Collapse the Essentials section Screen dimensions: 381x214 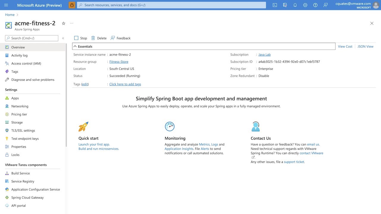(x=75, y=46)
